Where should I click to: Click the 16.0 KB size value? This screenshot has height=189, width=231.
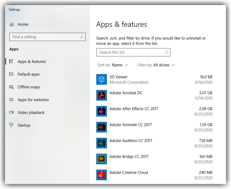(206, 77)
